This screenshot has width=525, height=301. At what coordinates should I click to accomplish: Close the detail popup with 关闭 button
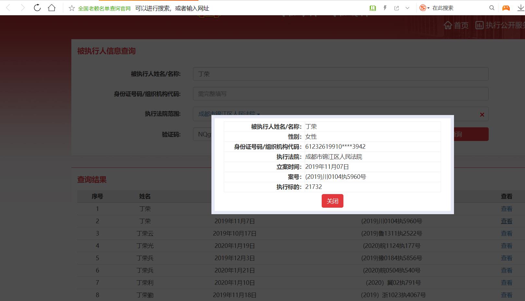[332, 201]
